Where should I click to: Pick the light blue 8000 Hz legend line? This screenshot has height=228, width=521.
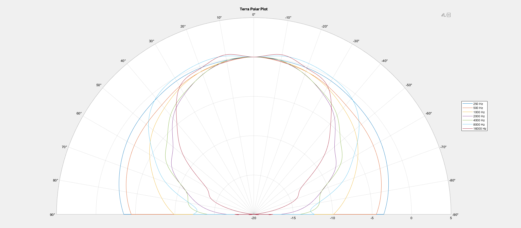point(467,125)
